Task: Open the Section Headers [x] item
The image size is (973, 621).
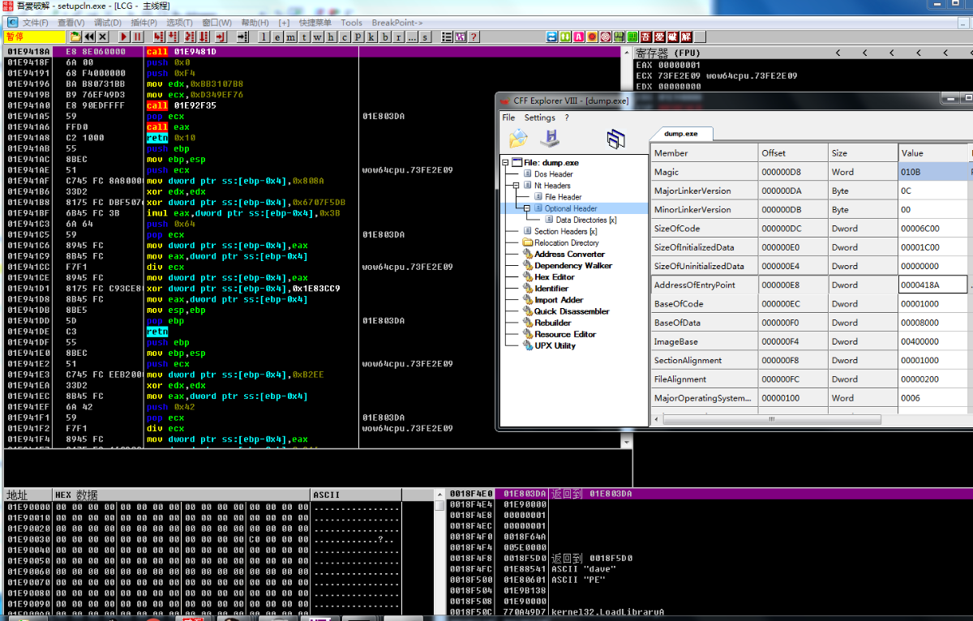Action: tap(565, 231)
